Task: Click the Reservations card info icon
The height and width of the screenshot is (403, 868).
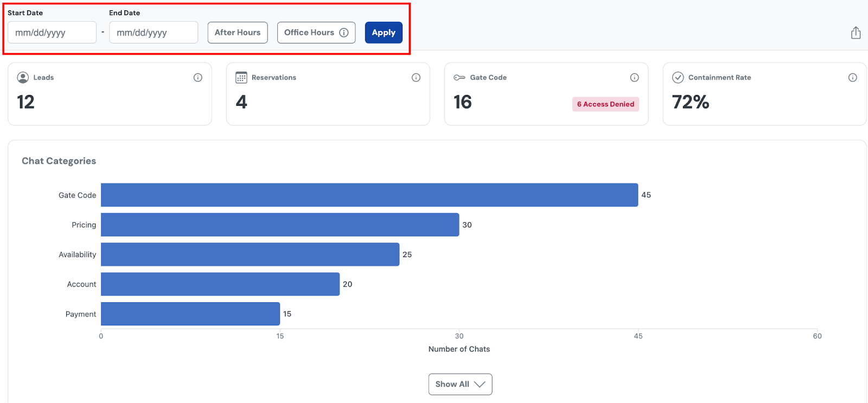Action: (x=416, y=78)
